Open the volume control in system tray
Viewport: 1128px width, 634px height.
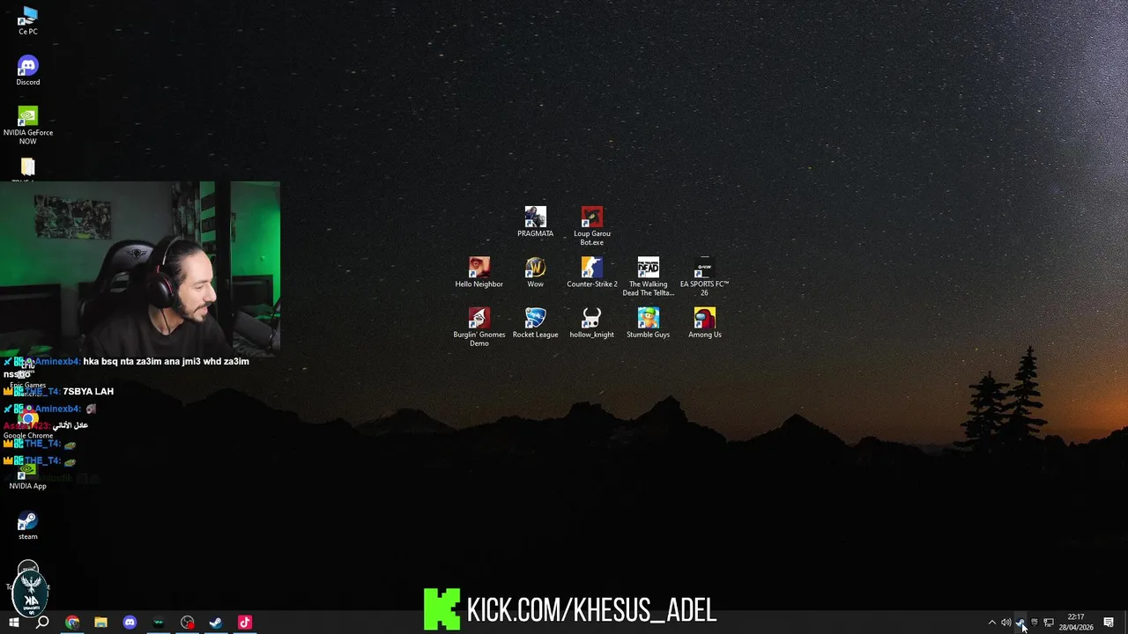pos(1006,623)
